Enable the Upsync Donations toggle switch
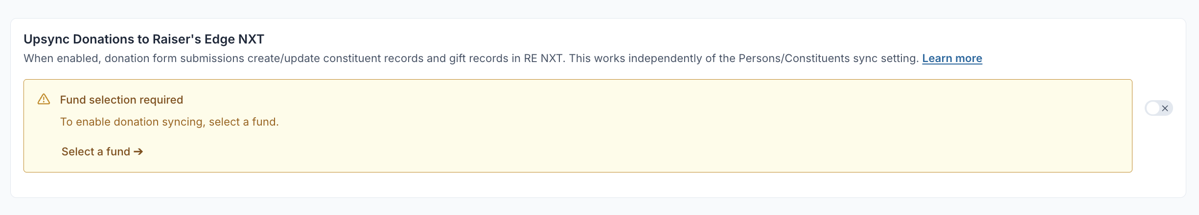The width and height of the screenshot is (1199, 215). pos(1158,108)
